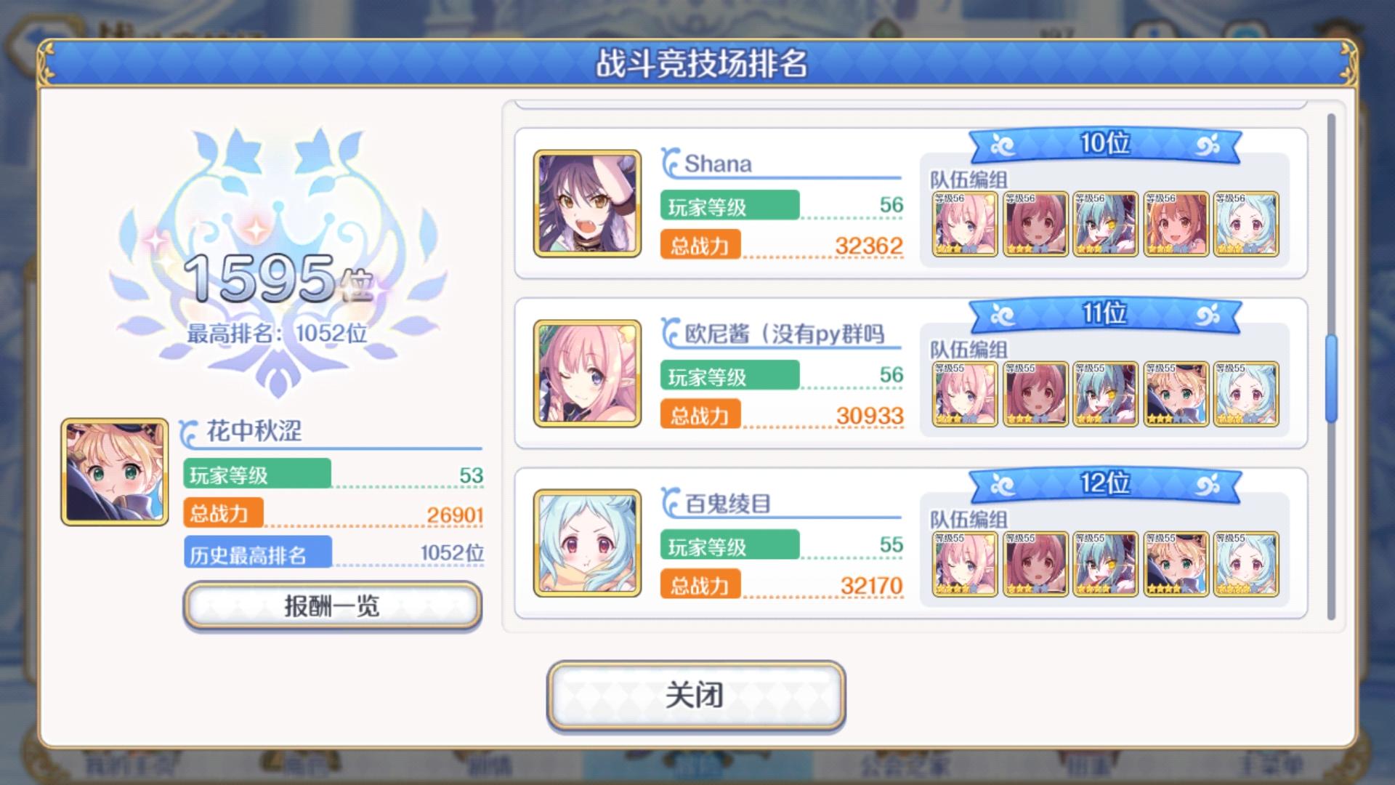Tap first team character in 10位 lineup
This screenshot has width=1395, height=785.
(x=965, y=224)
